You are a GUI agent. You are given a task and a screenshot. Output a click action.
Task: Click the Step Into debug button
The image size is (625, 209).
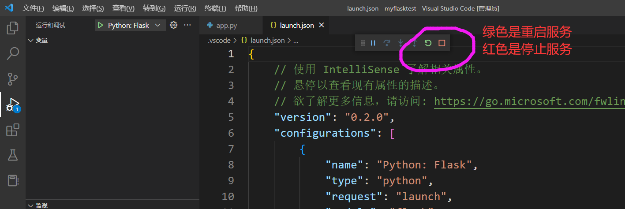pyautogui.click(x=400, y=43)
